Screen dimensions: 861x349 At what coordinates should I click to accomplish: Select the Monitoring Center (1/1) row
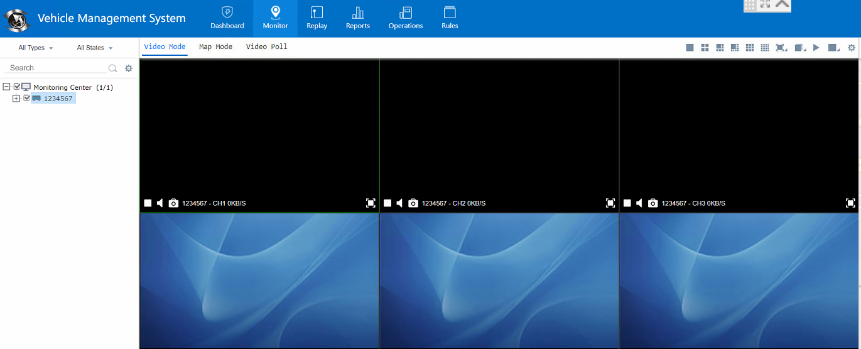tap(73, 87)
